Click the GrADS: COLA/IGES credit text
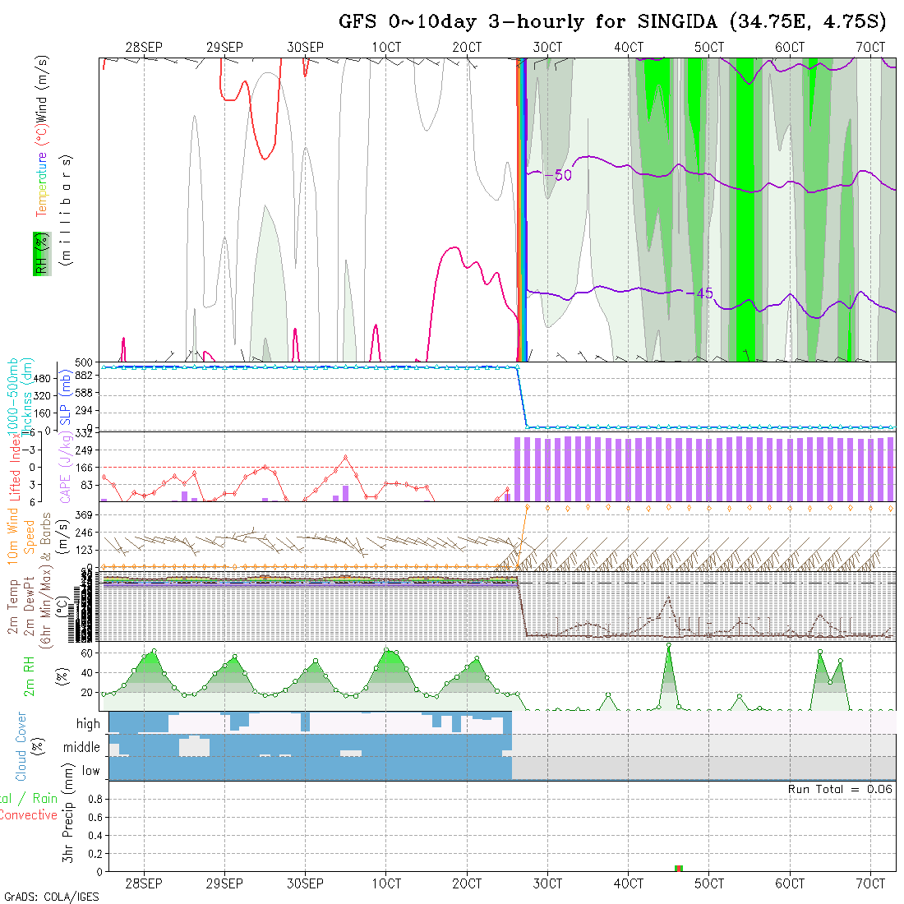The width and height of the screenshot is (904, 904). click(x=51, y=897)
